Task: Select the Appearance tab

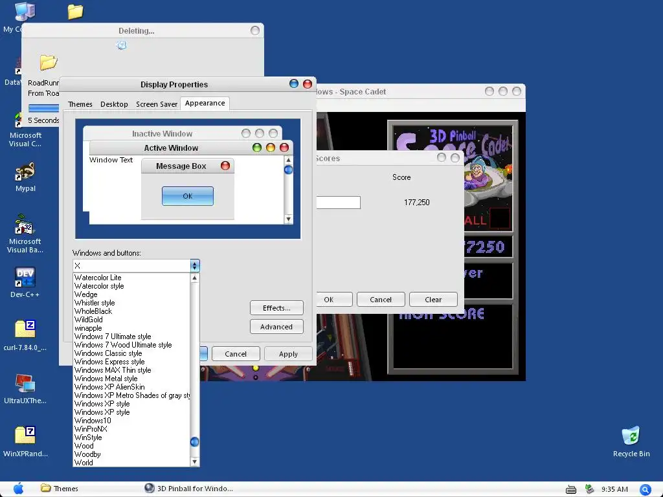Action: tap(205, 103)
